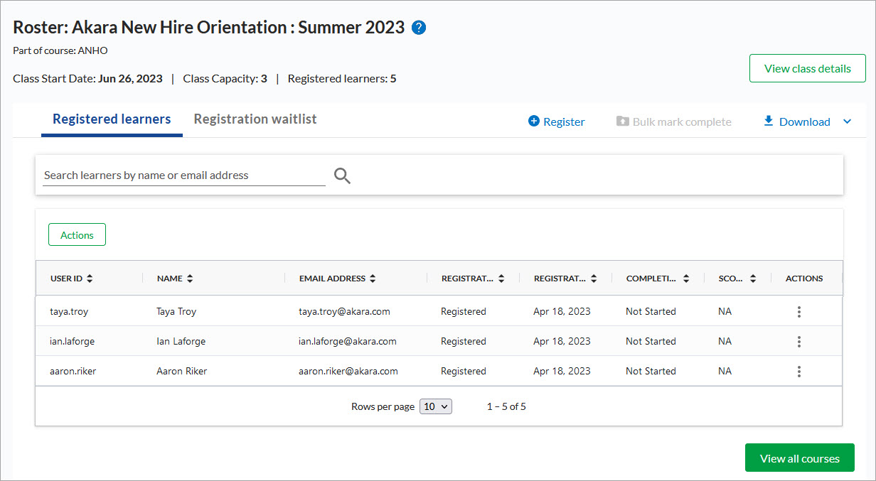Sort by Completion status column arrows

[x=686, y=279]
